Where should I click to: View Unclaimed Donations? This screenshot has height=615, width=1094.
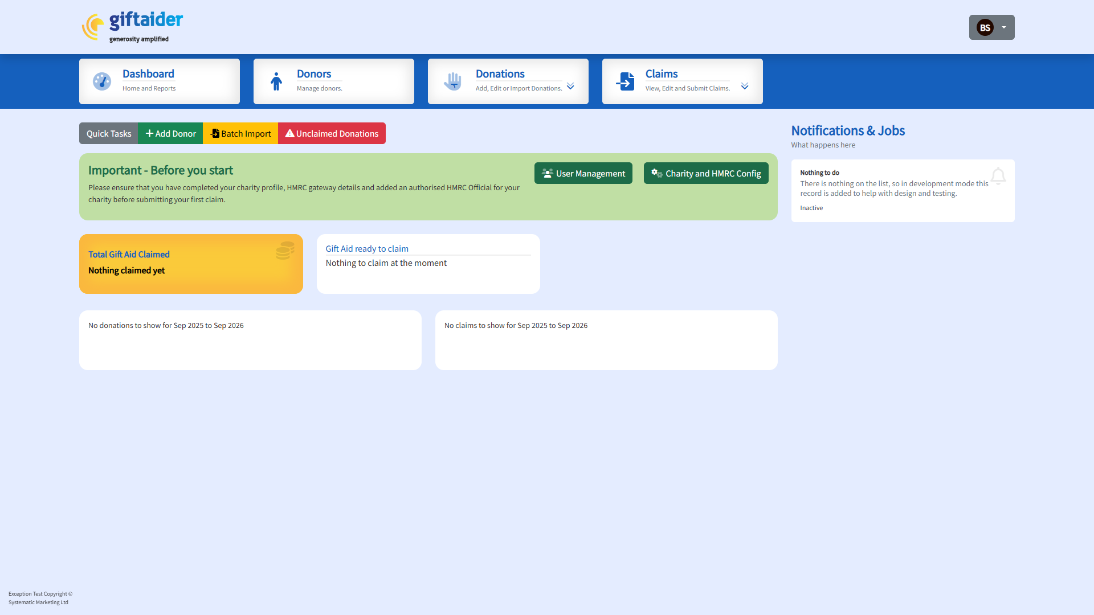(x=332, y=133)
